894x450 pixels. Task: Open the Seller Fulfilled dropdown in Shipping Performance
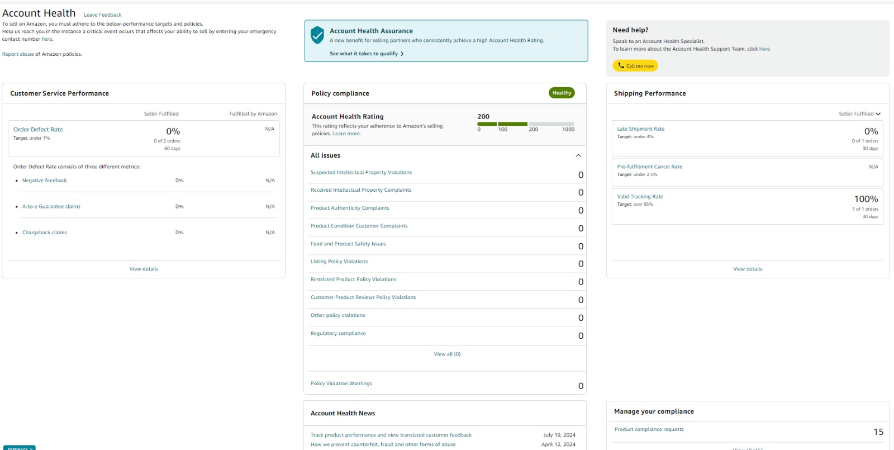[x=859, y=113]
